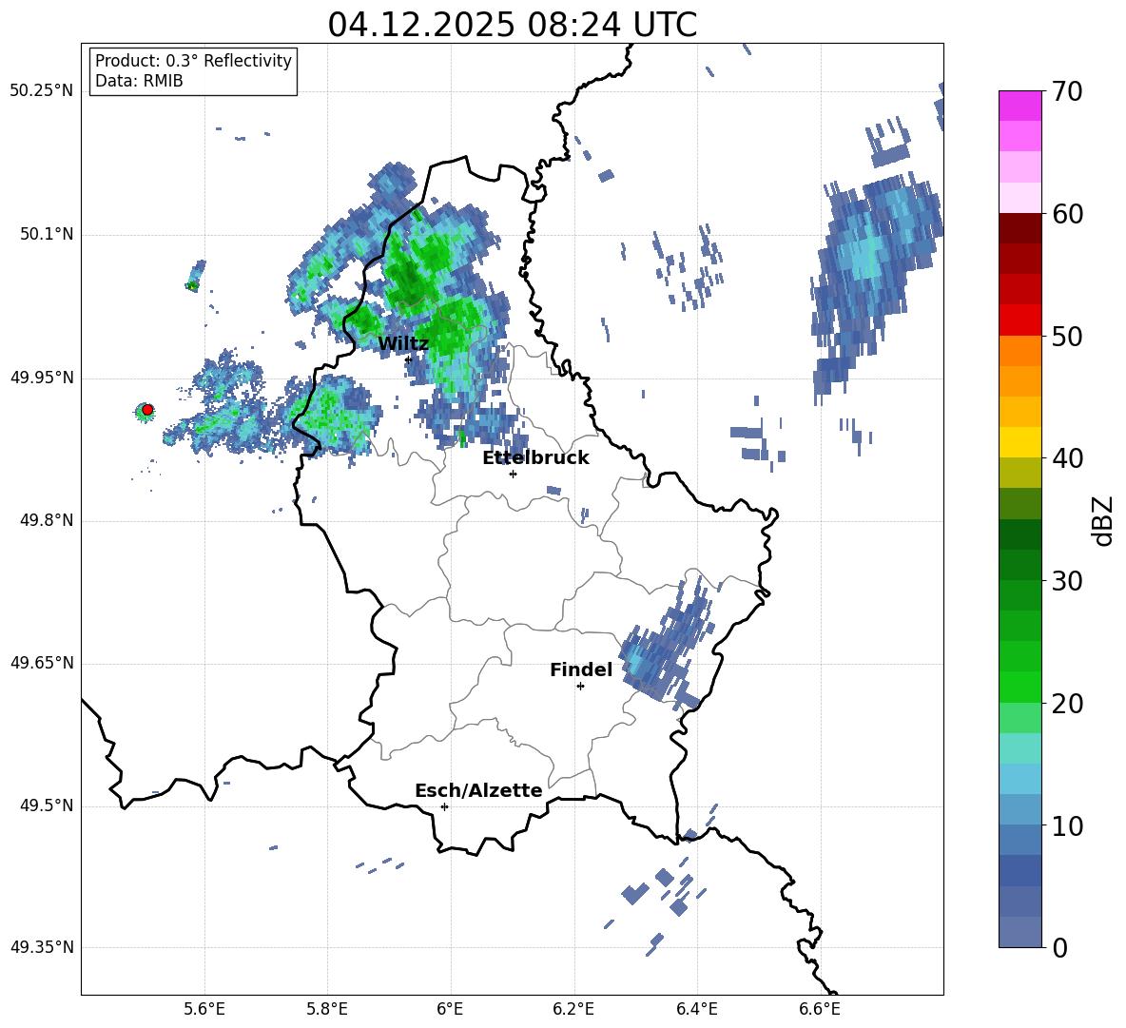Image resolution: width=1126 pixels, height=1028 pixels.
Task: Click the 70 dBZ colorbar label
Action: [x=1067, y=91]
